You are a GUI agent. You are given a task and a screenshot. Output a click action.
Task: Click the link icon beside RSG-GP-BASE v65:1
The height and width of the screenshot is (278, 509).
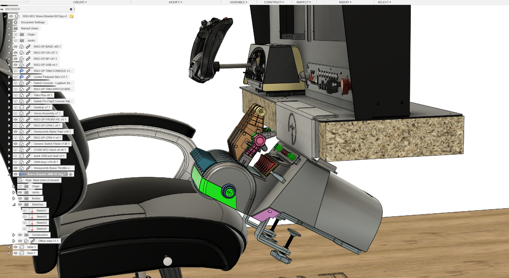(28, 47)
